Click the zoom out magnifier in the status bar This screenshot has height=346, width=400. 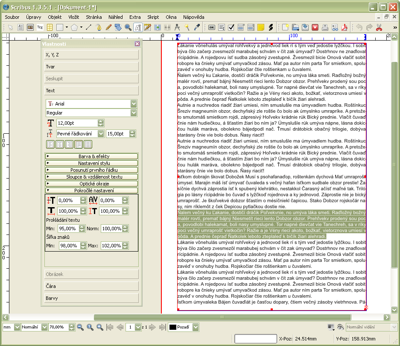click(80, 327)
